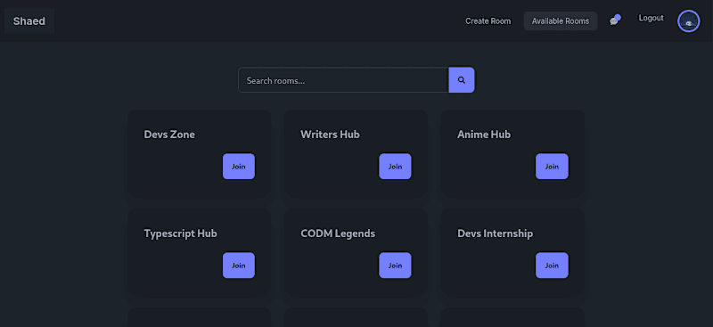Viewport: 713px width, 327px height.
Task: Select the Anime Hub card title
Action: [484, 135]
